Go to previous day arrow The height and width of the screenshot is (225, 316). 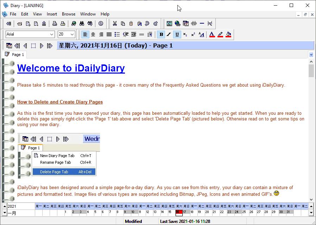25,45
